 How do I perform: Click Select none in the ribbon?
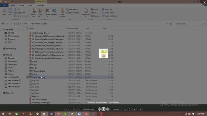click(108, 13)
